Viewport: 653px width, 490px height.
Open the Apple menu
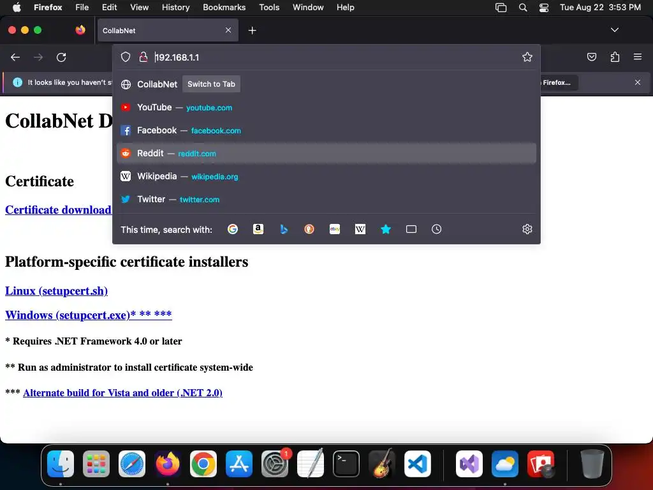pyautogui.click(x=17, y=8)
